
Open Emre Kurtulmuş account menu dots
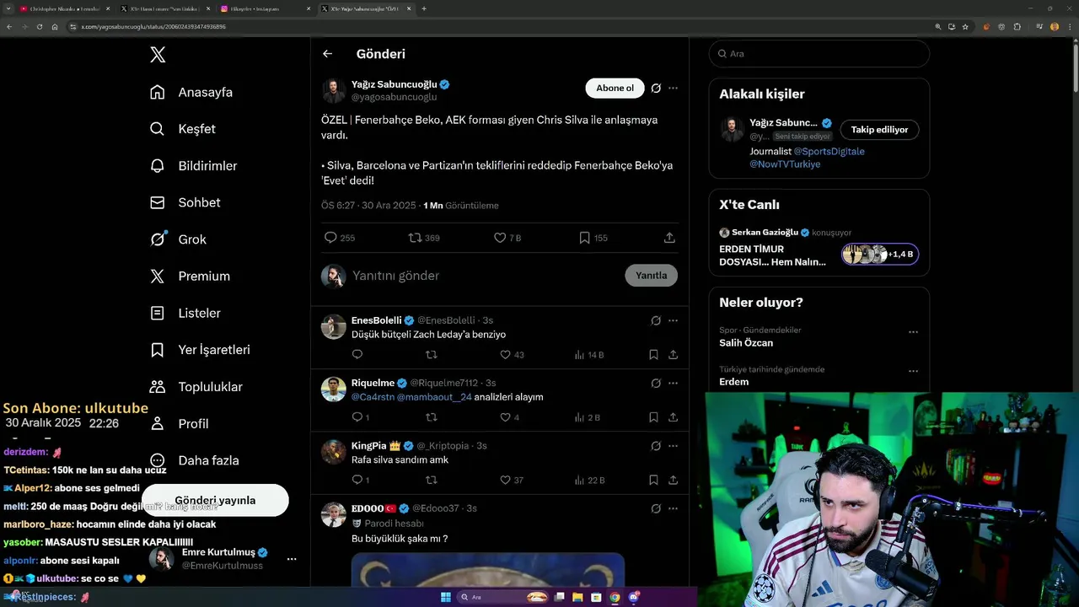coord(292,559)
